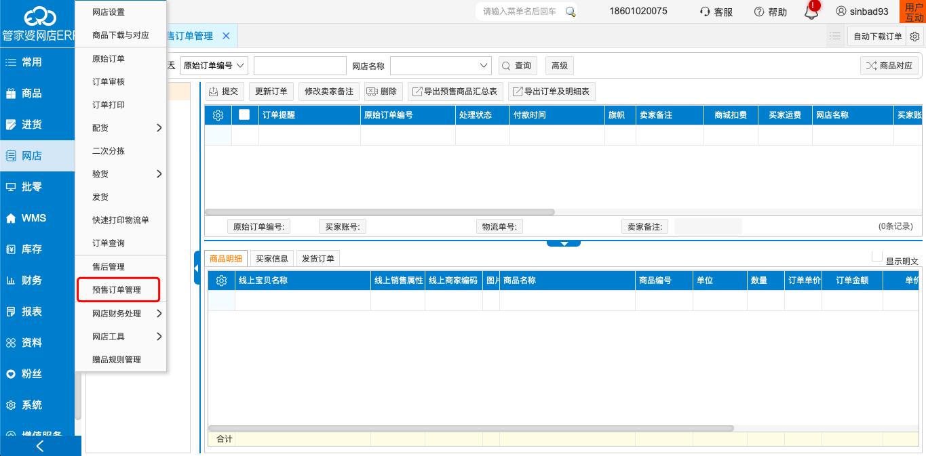Viewport: 926px width, 456px height.
Task: Toggle the 显示明文 checkbox
Action: click(x=877, y=256)
